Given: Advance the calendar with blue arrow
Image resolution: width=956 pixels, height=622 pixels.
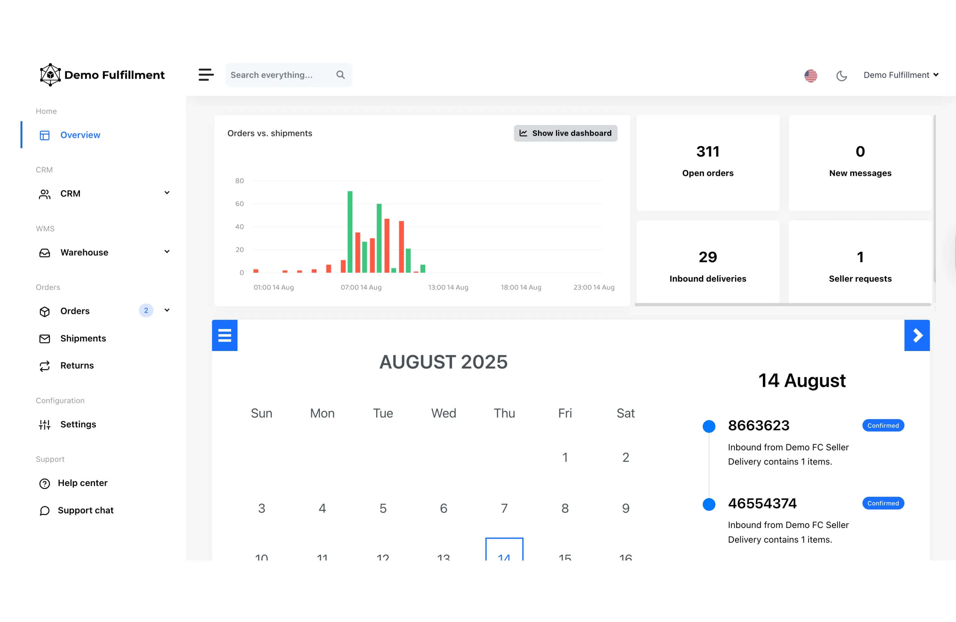Looking at the screenshot, I should pos(917,335).
